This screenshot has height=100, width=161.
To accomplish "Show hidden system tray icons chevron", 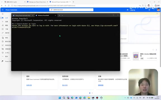I will point(125,98).
